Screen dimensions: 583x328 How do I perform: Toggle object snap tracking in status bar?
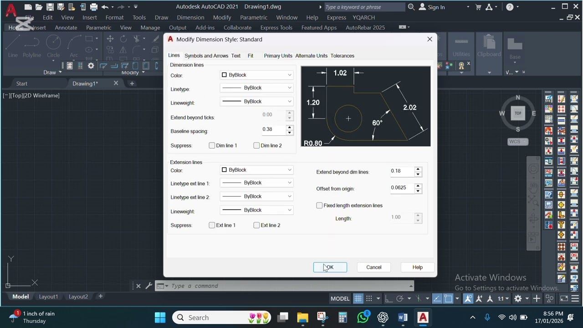[x=437, y=298]
